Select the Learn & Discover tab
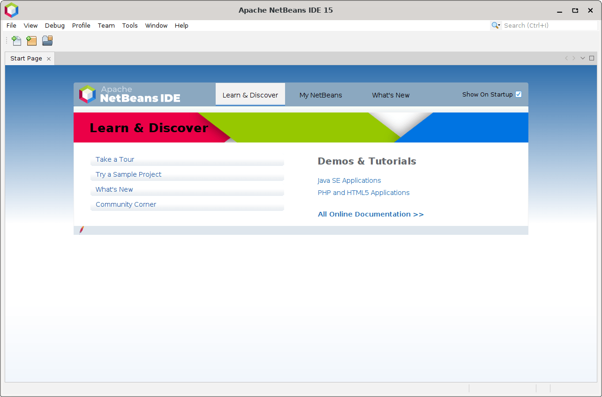 coord(250,95)
